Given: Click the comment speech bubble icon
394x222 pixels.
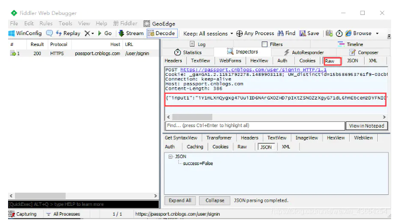Looking at the screenshot, I should tap(49, 33).
